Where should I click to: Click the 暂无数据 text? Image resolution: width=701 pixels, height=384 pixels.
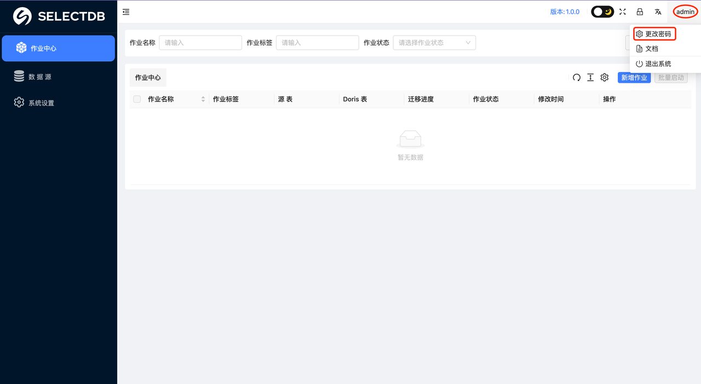[410, 158]
